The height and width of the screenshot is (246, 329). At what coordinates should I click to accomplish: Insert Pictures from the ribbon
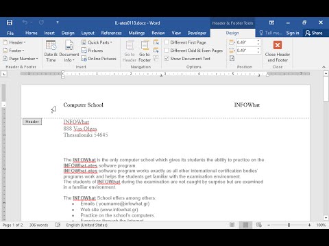tap(92, 51)
